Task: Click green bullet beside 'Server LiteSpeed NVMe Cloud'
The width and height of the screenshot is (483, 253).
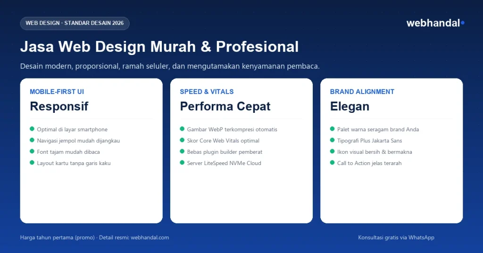Action: [x=182, y=162]
